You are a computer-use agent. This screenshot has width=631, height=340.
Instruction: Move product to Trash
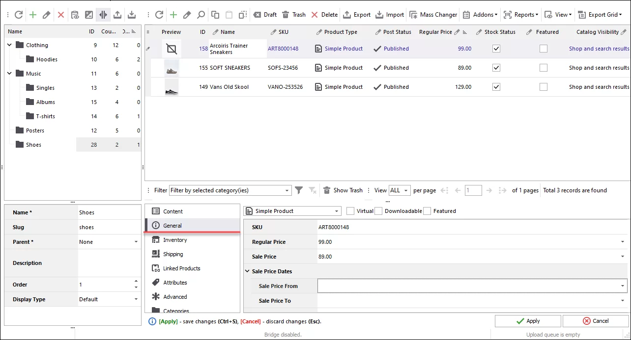(294, 14)
